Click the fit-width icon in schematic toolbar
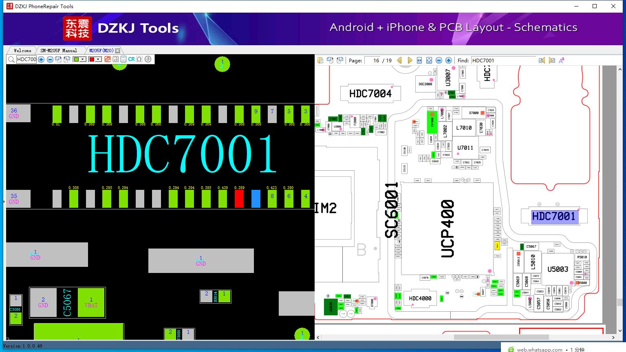Image resolution: width=626 pixels, height=352 pixels. coord(419,60)
